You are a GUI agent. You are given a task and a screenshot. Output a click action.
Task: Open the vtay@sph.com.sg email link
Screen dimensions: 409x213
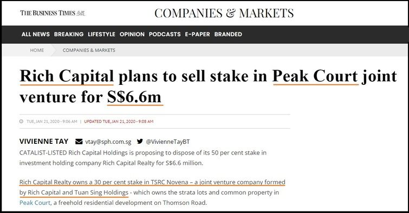point(108,142)
